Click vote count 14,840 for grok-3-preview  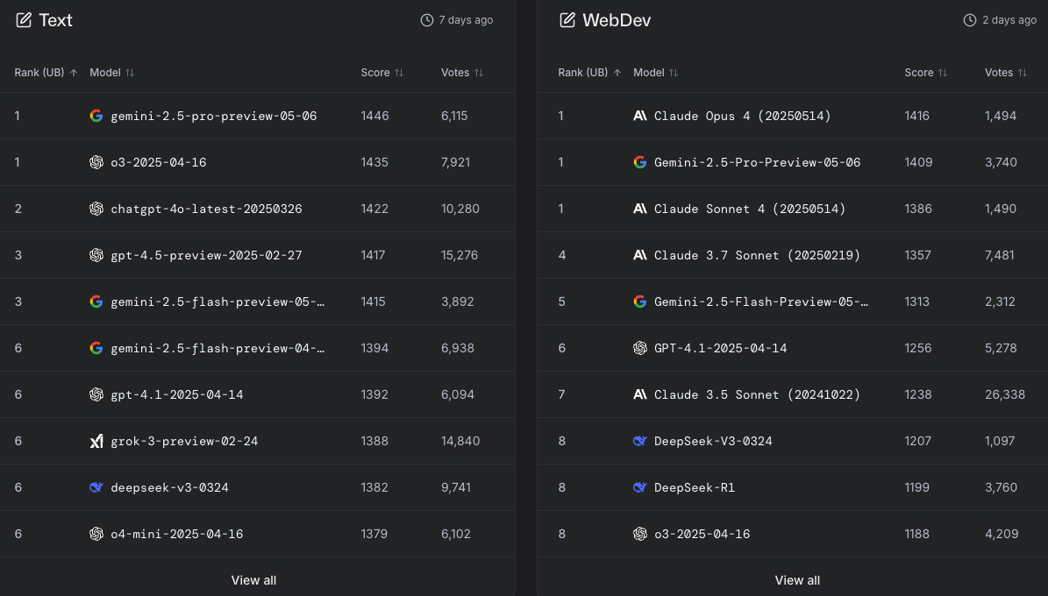[460, 441]
